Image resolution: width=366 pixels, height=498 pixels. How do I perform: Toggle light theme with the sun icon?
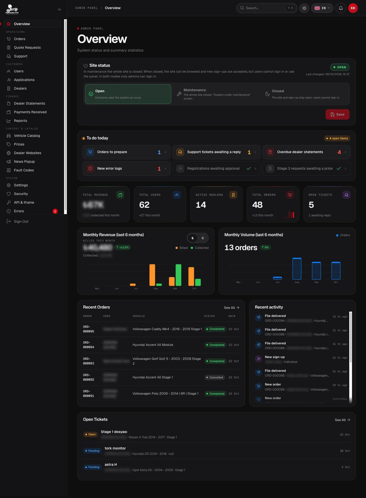(304, 8)
